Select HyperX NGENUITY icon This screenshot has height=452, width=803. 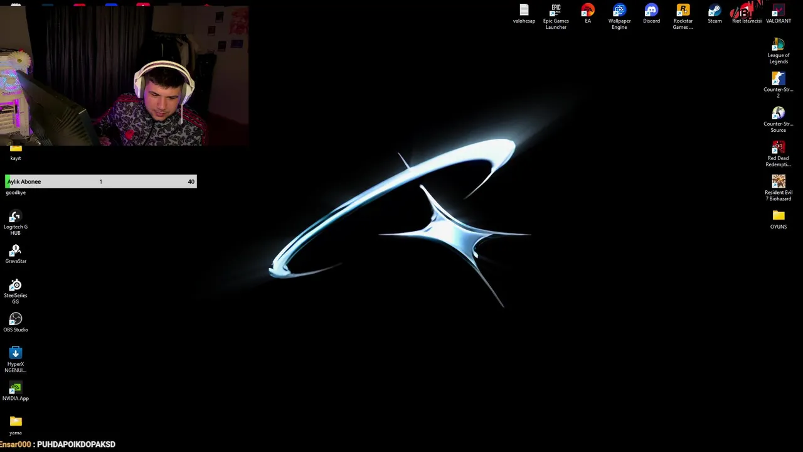pos(16,360)
